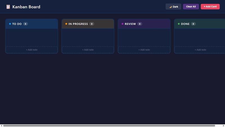Add a note to the DONE column
Viewport: 225px width, 127px height.
tap(200, 50)
